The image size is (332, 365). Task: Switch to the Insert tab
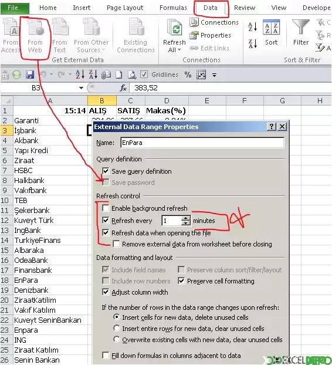point(82,8)
